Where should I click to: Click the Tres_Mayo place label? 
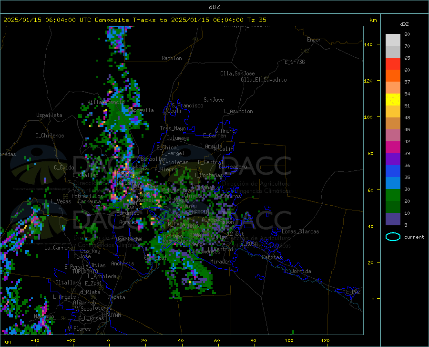point(173,128)
